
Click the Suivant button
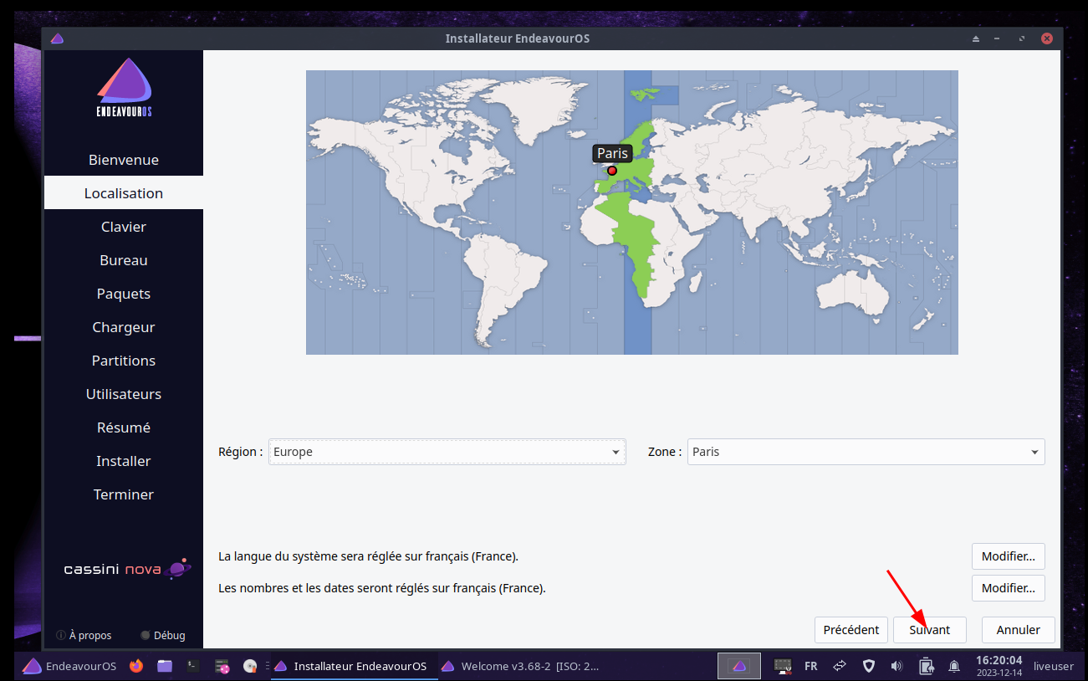(929, 630)
